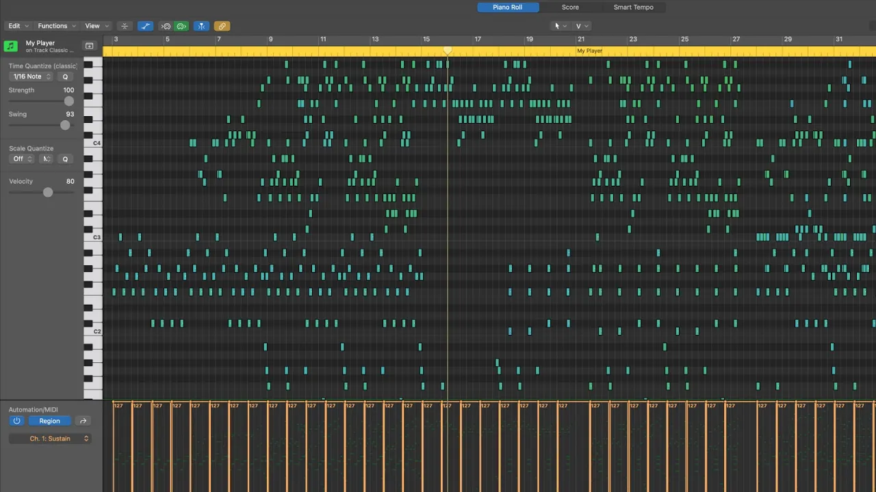Open the command-click velocity tool menu
Image resolution: width=876 pixels, height=492 pixels.
581,26
